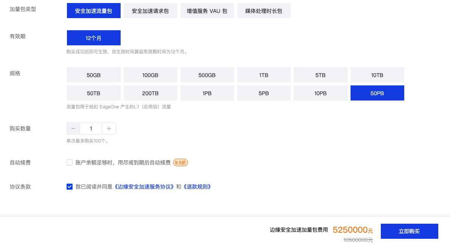This screenshot has height=249, width=450.
Task: Select the 12个月 validity period
Action: (94, 38)
